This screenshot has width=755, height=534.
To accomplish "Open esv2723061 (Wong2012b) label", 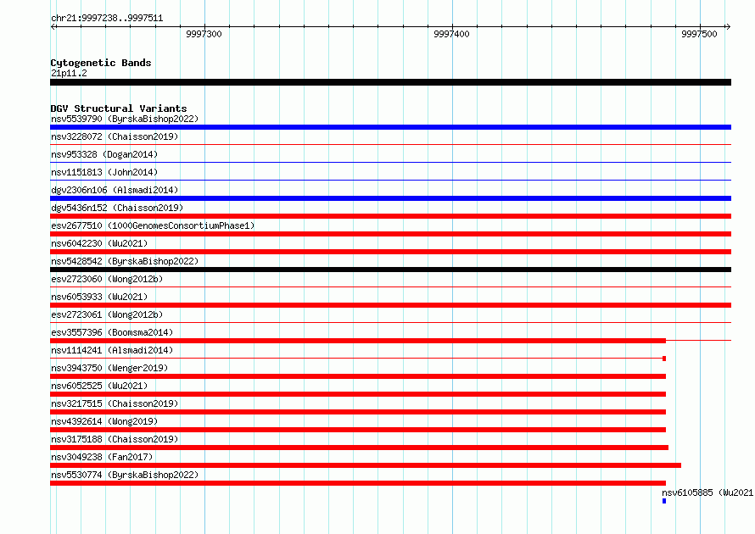I will point(107,314).
